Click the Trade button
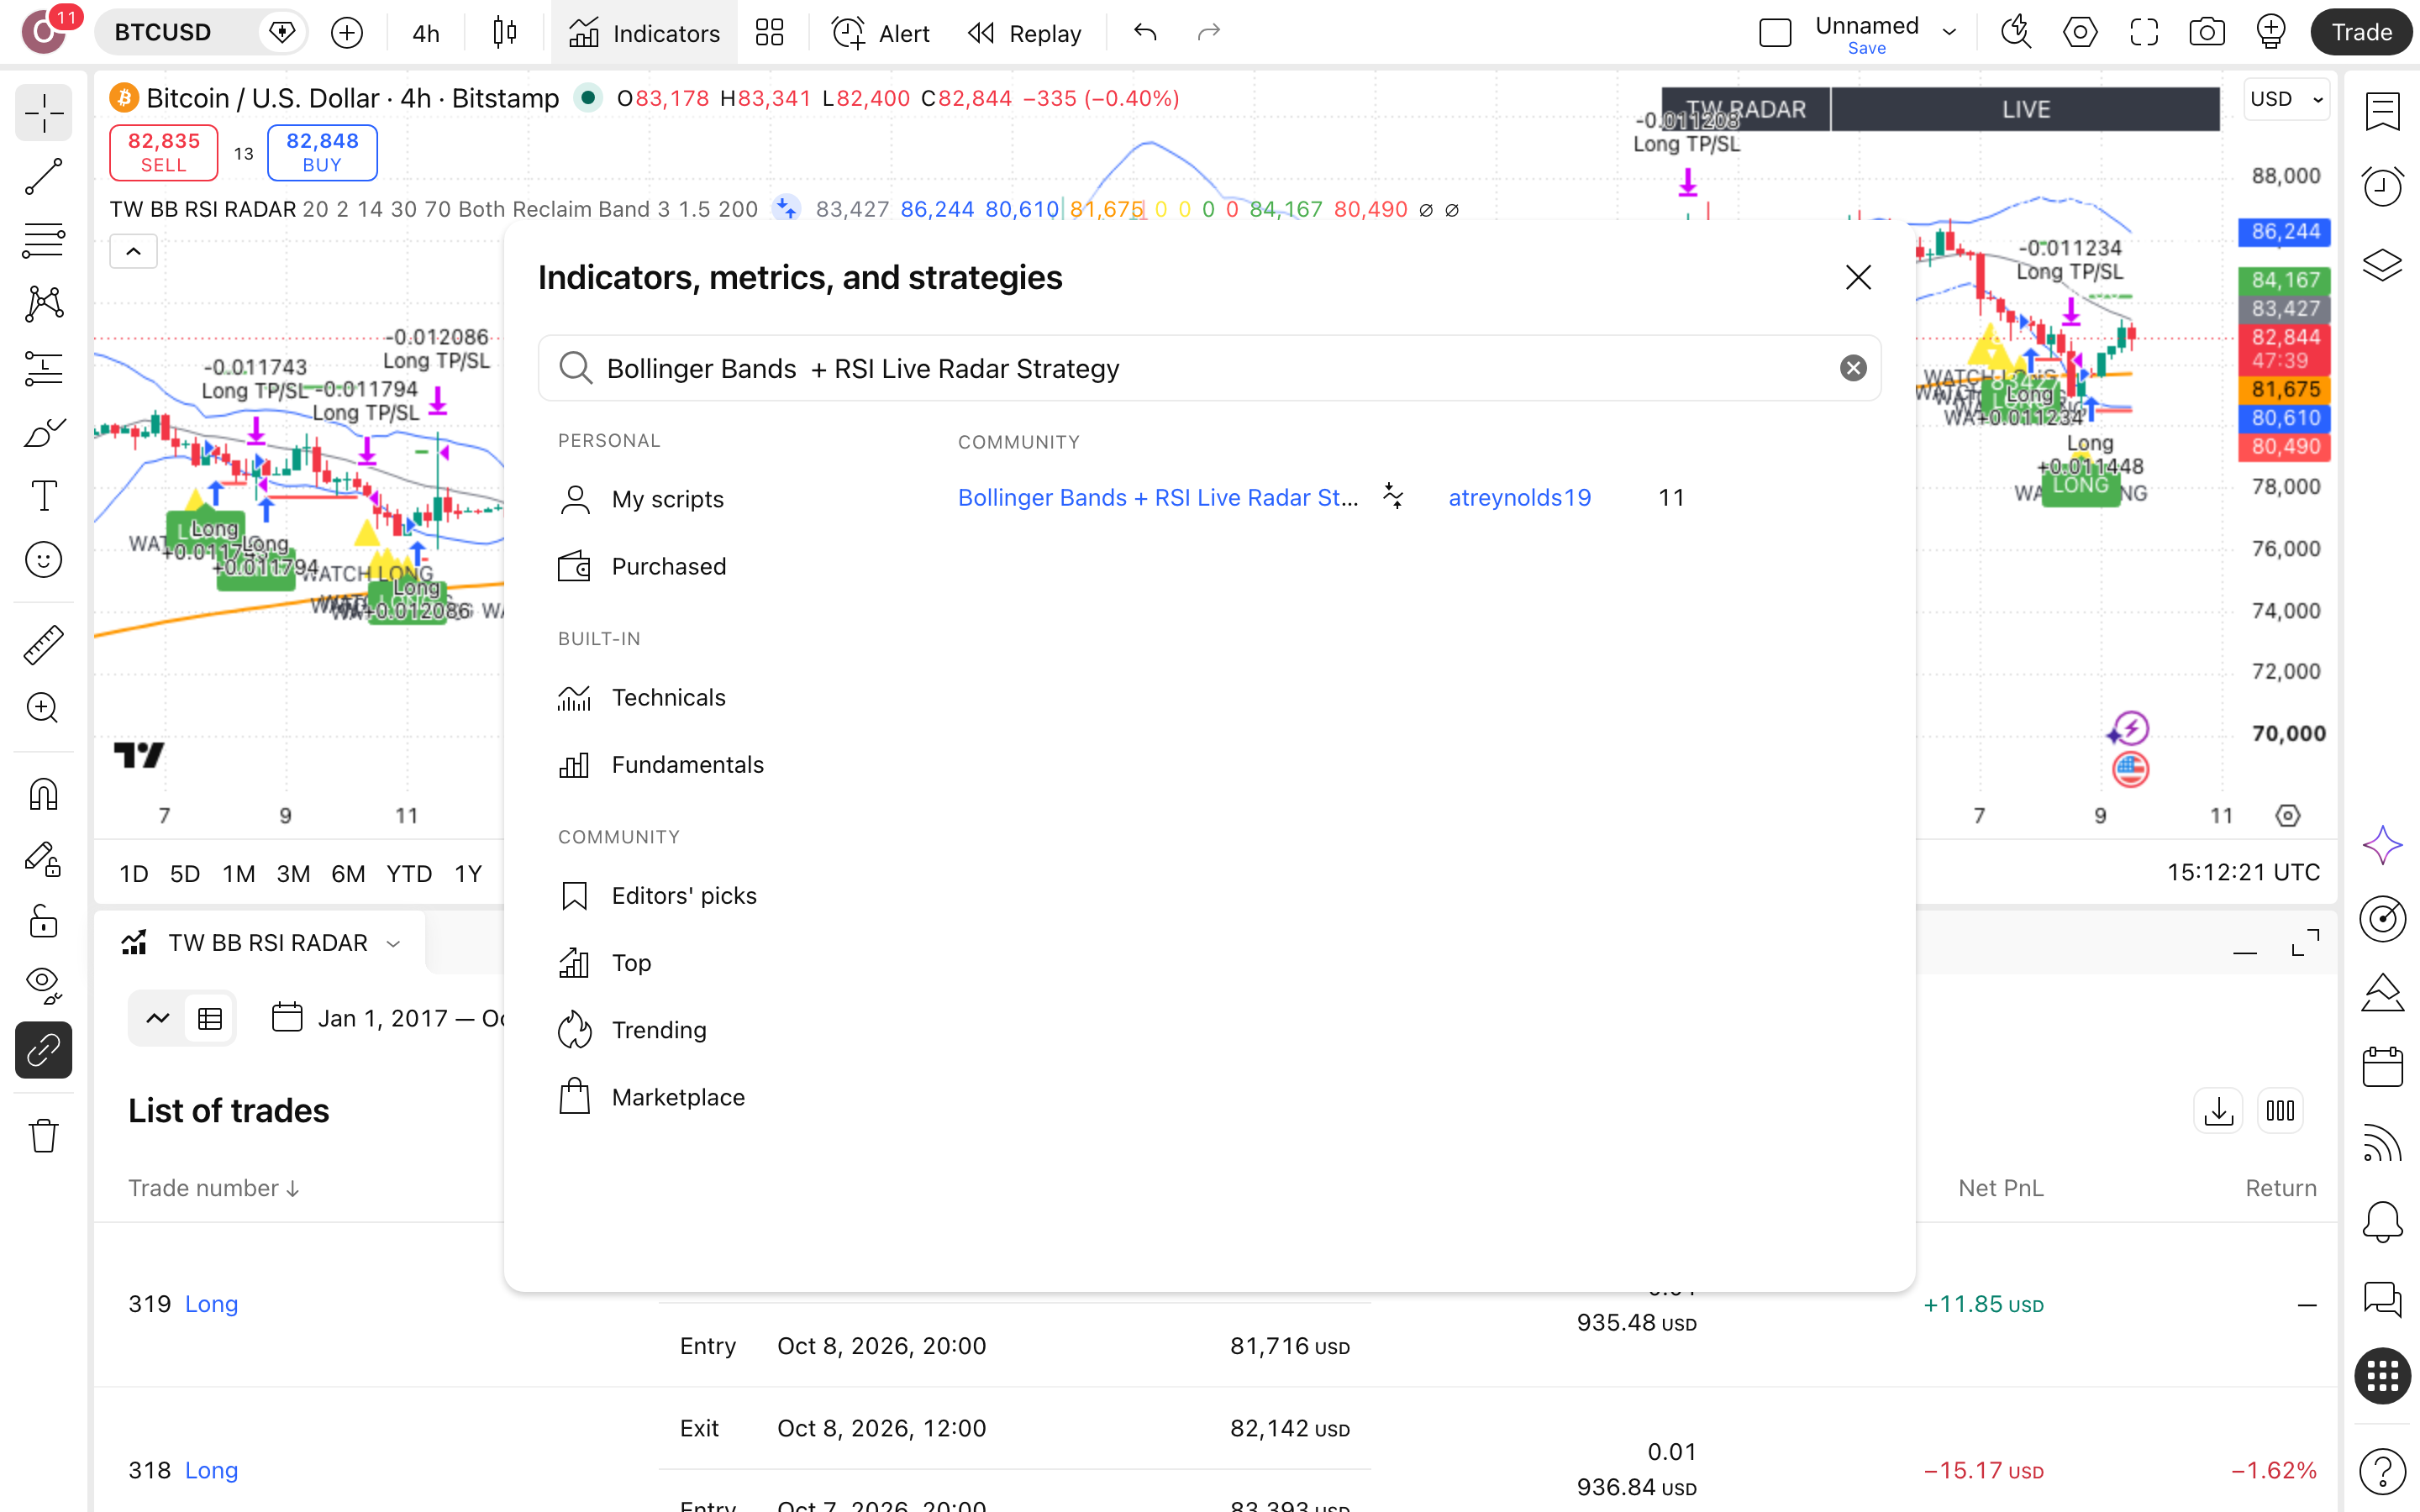 (x=2361, y=33)
